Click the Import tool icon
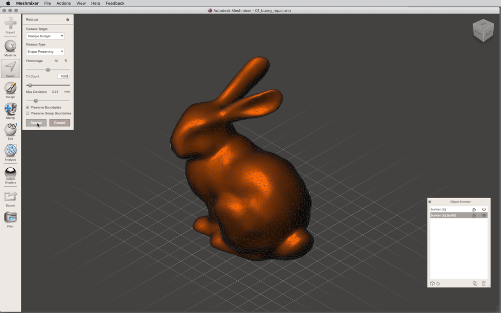Viewport: 501px width, 313px height. pos(10,23)
